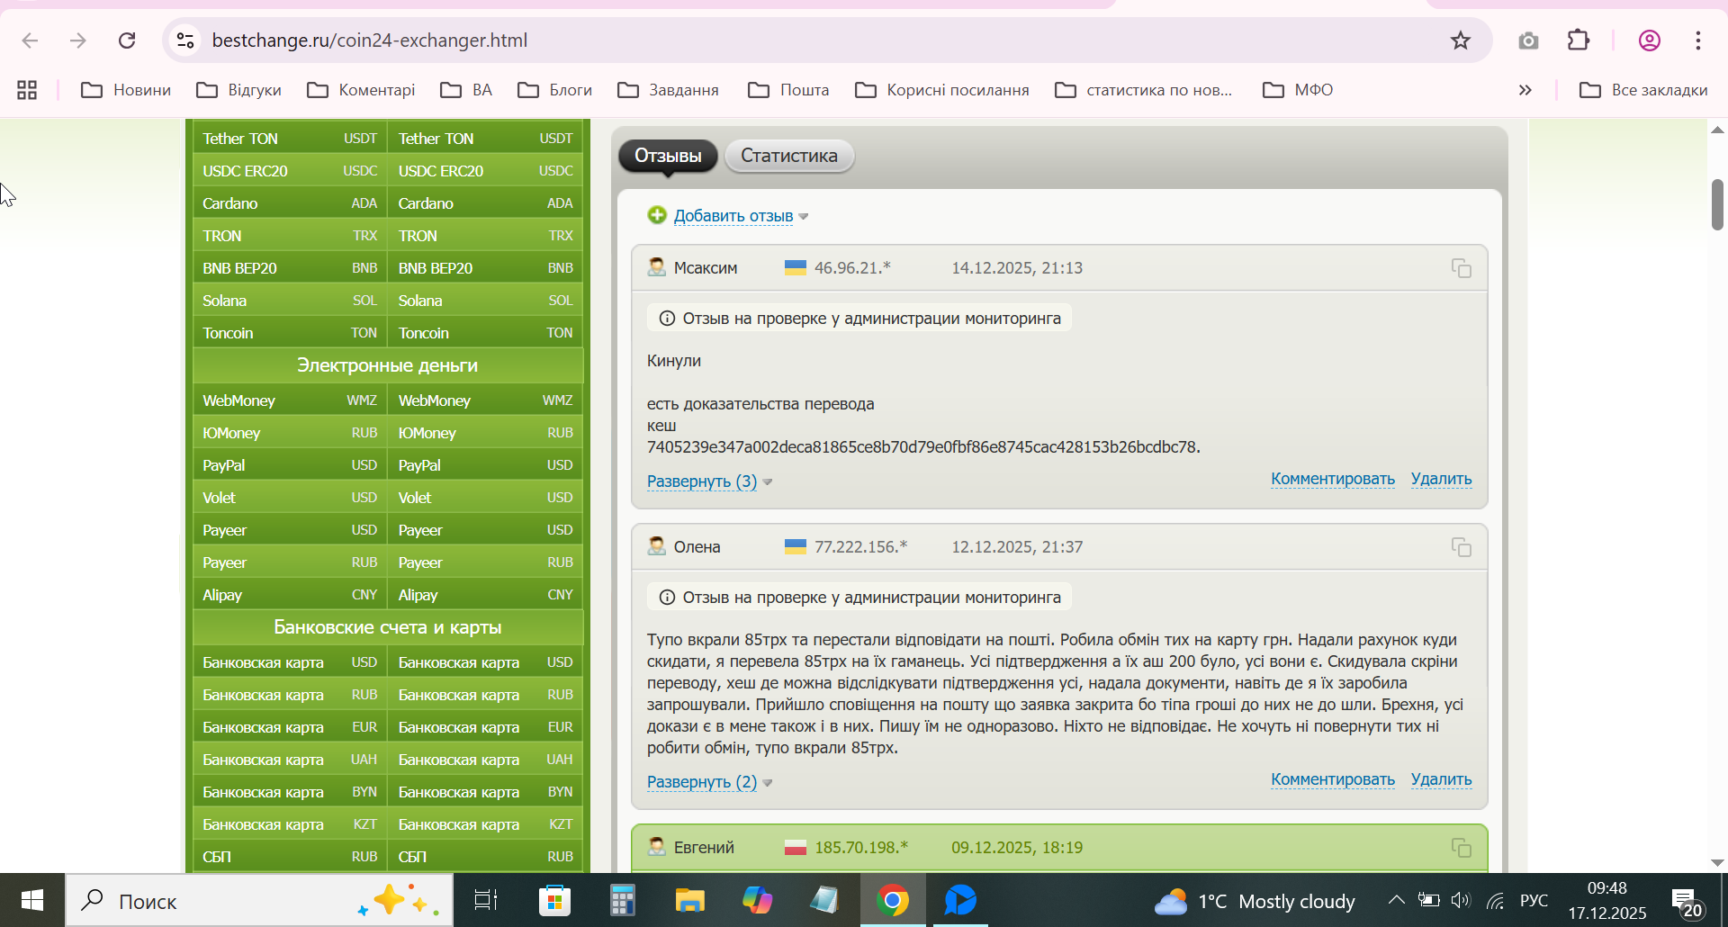Open Task View on the taskbar
This screenshot has height=927, width=1728.
[x=486, y=900]
